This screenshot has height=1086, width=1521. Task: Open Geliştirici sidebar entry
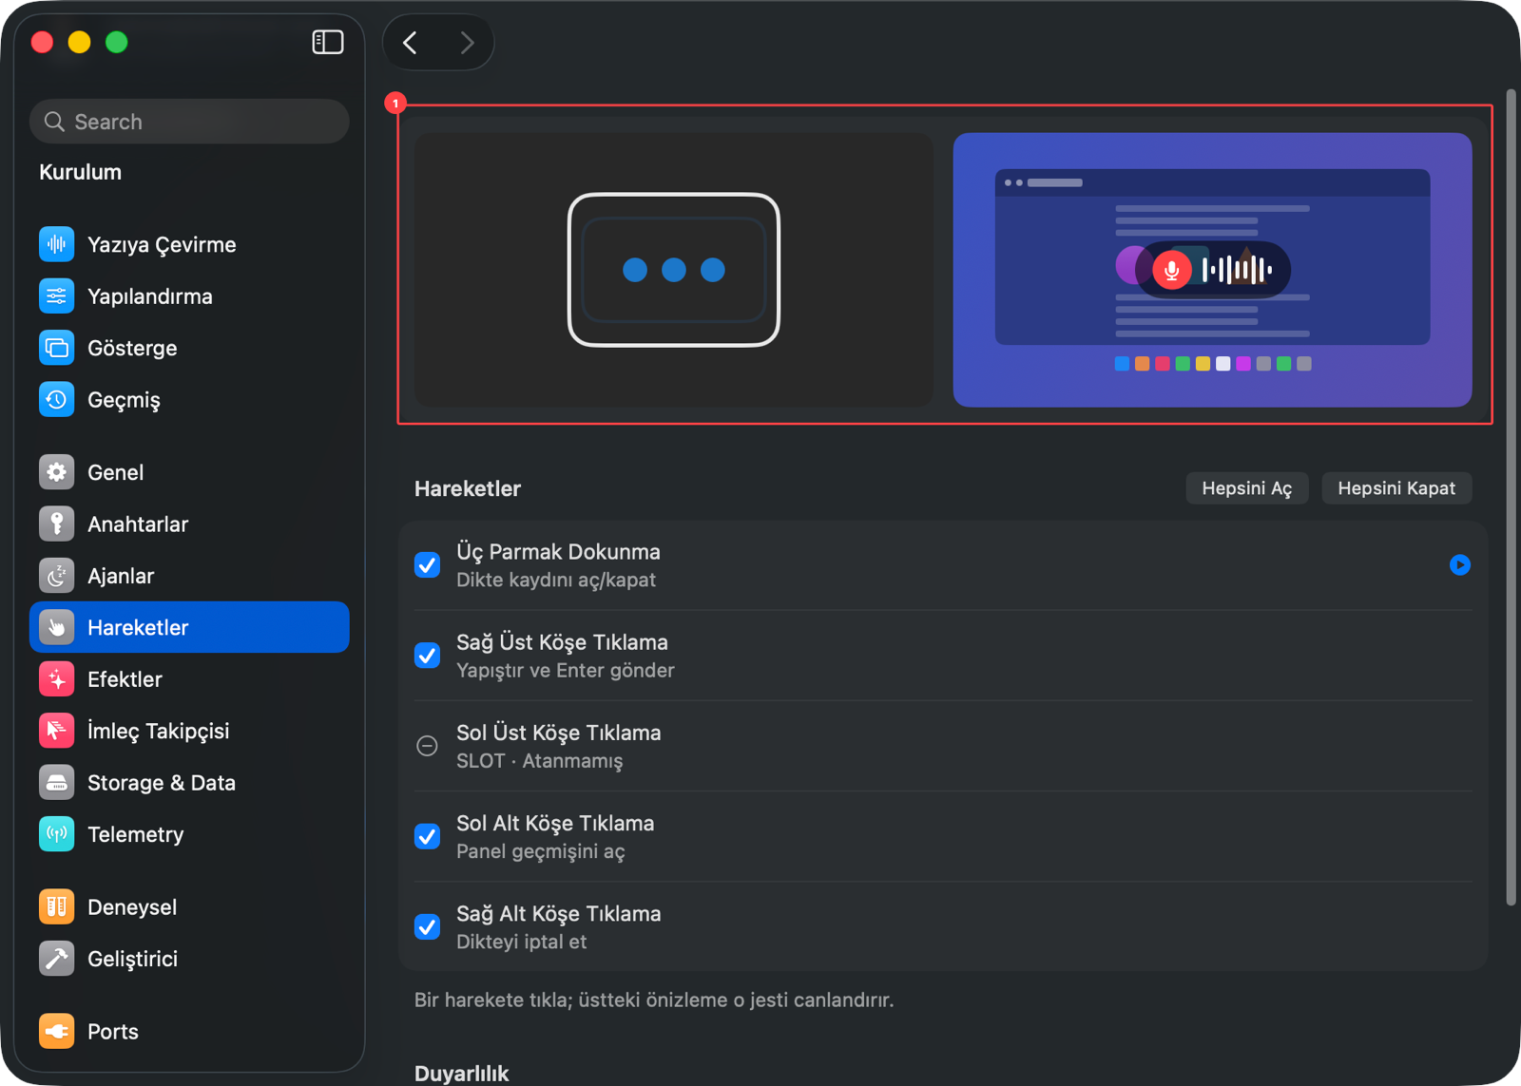[x=189, y=959]
